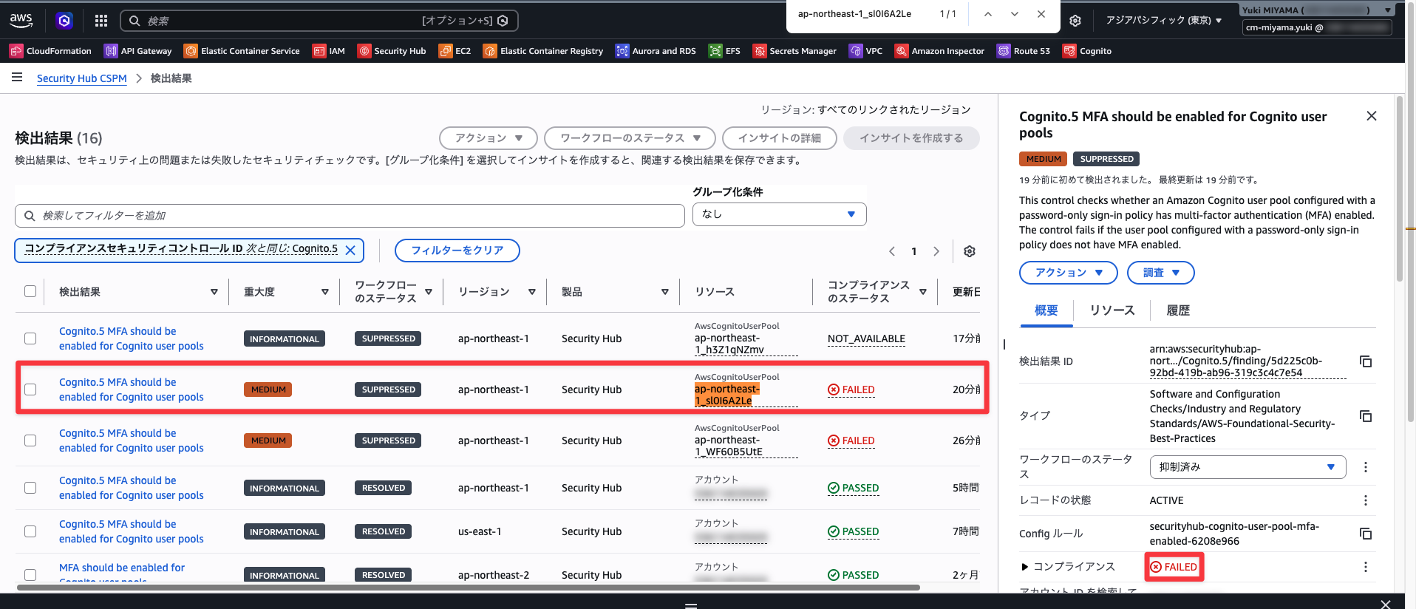This screenshot has width=1416, height=609.
Task: Open the region selector アジアパシフィック (東京)
Action: pos(1163,21)
